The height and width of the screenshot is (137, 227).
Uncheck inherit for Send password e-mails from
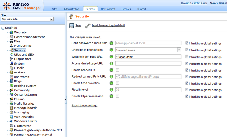(x=187, y=43)
